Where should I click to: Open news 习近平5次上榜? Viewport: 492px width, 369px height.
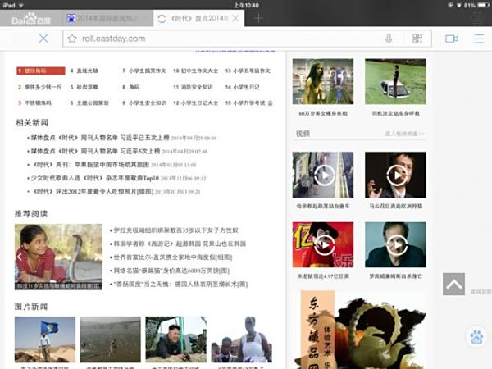tap(95, 151)
